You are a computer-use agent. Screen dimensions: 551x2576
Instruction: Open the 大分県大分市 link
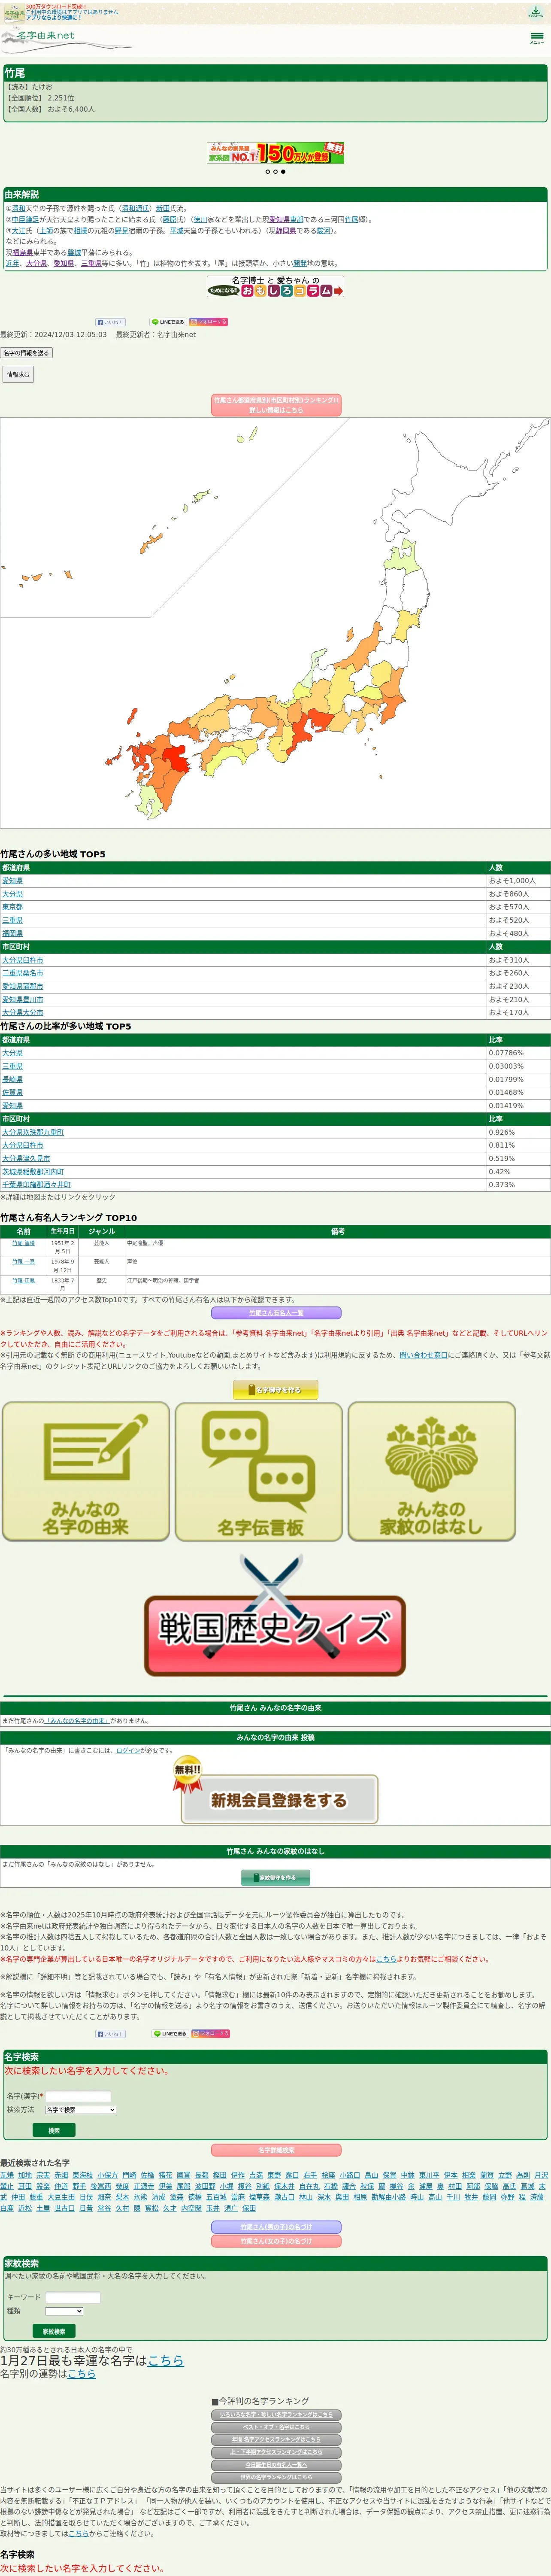click(x=23, y=1012)
